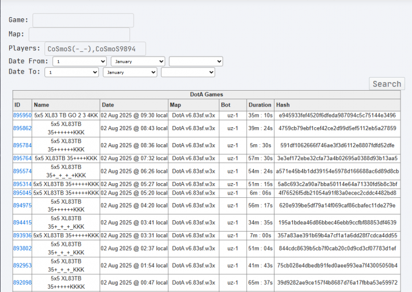The height and width of the screenshot is (292, 412).
Task: Select date '02 Aug 2025 @ 09:30 local'
Action: [x=134, y=115]
